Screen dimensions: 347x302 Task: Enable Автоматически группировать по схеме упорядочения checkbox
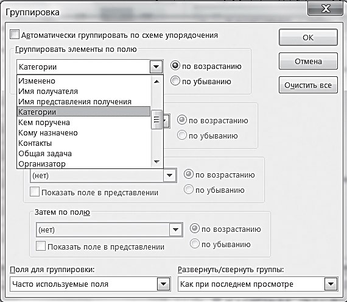click(x=15, y=35)
